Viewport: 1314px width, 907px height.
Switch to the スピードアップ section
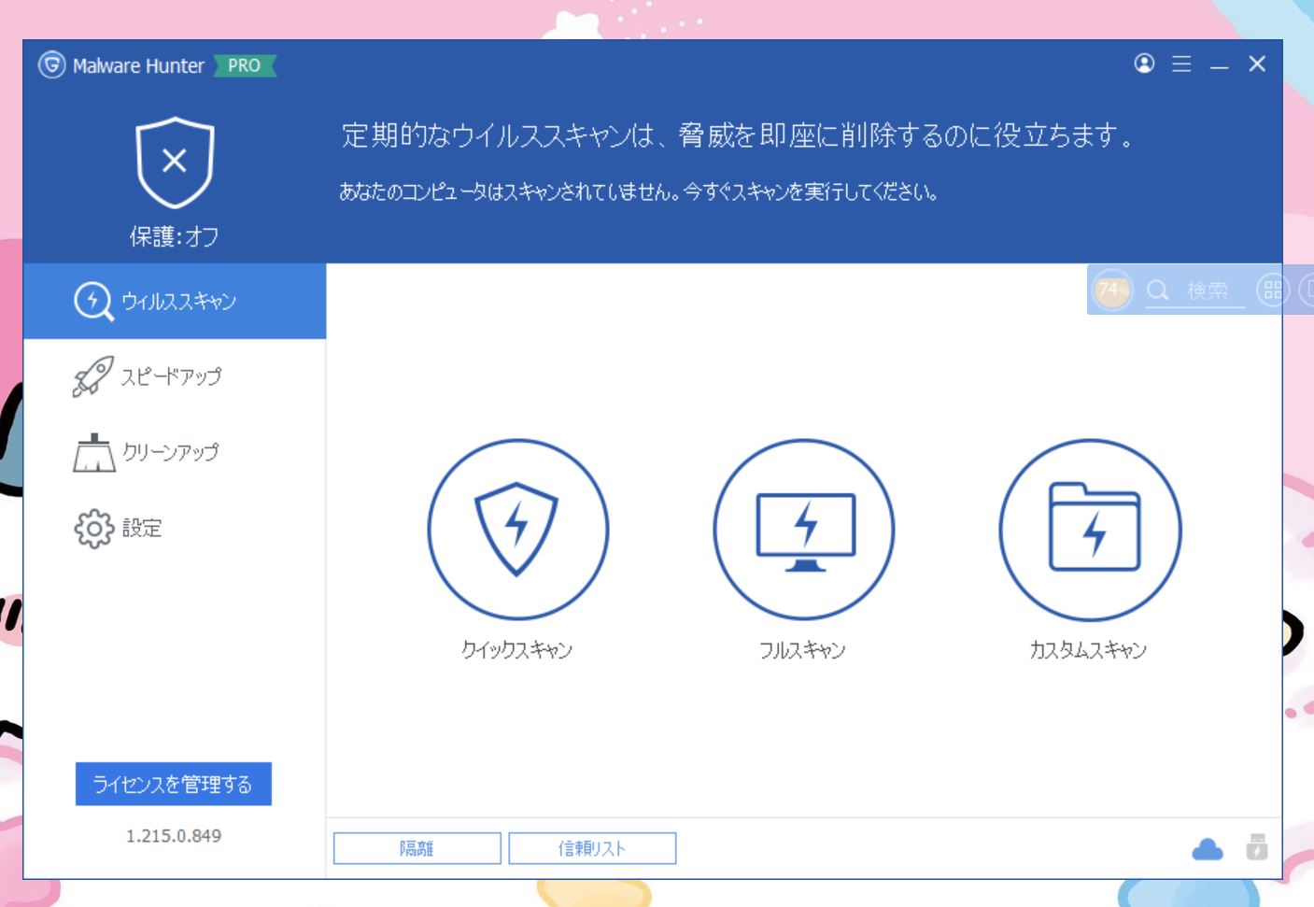[175, 376]
